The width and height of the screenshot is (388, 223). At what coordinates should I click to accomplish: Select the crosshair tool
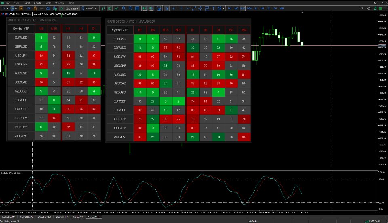[173, 8]
